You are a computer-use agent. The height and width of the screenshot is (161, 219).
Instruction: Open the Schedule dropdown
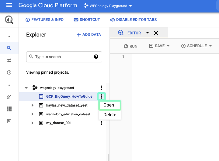pos(210,46)
